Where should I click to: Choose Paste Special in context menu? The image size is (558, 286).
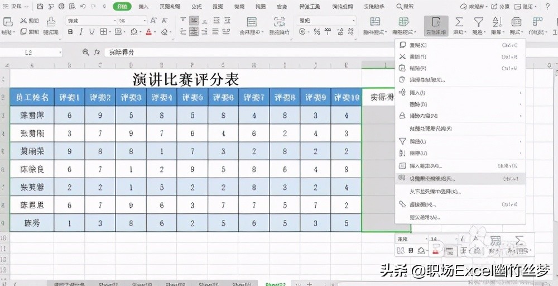(460, 80)
